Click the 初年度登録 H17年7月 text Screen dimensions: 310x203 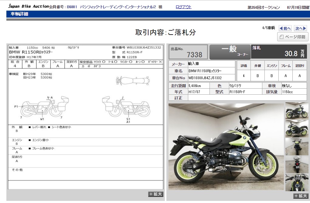point(25,57)
